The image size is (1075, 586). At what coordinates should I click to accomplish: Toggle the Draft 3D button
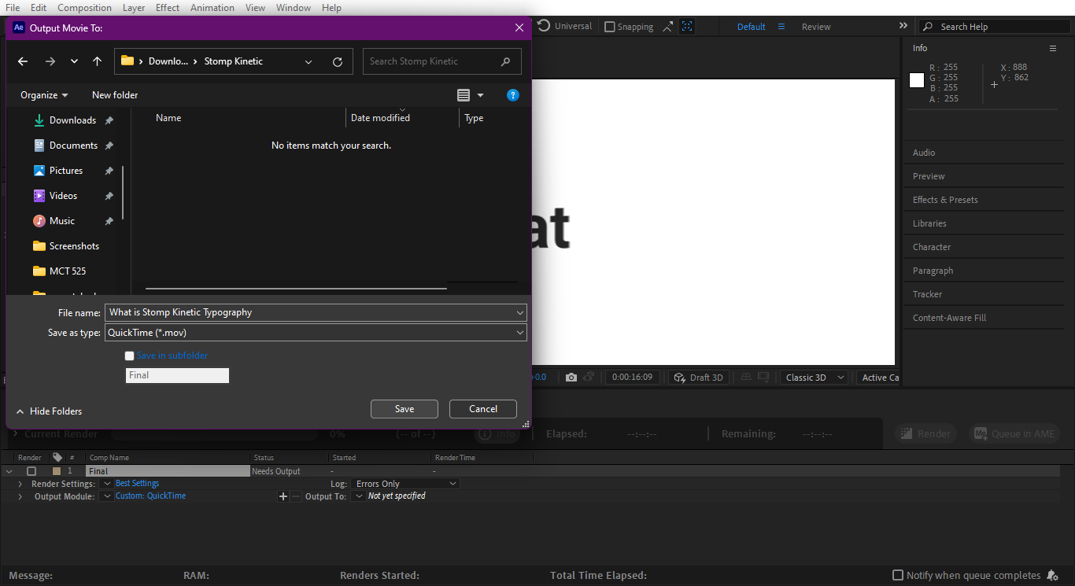699,378
